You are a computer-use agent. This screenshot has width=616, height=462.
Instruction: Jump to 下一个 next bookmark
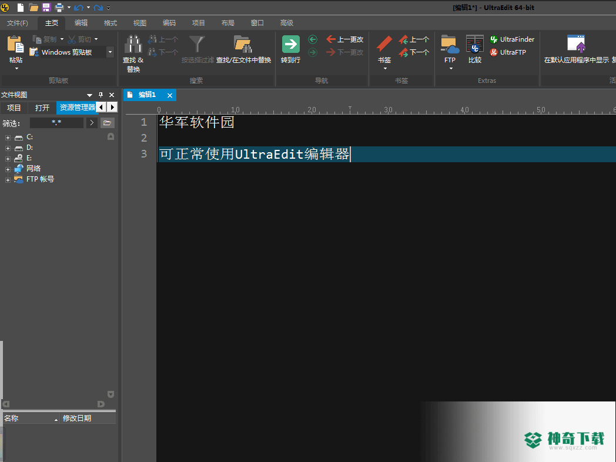point(414,52)
